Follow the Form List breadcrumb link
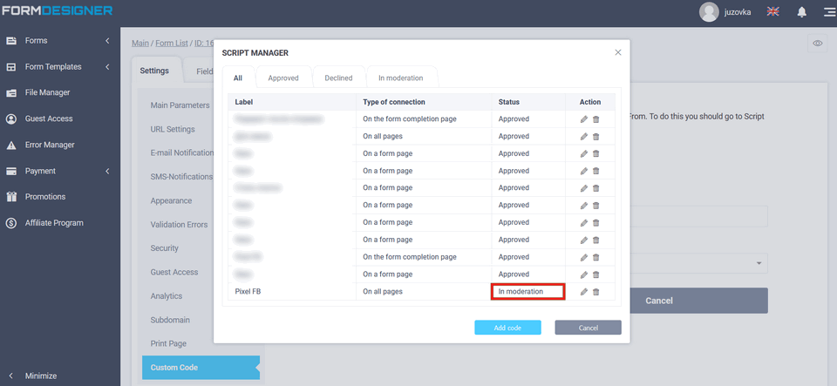This screenshot has height=386, width=837. pyautogui.click(x=172, y=44)
